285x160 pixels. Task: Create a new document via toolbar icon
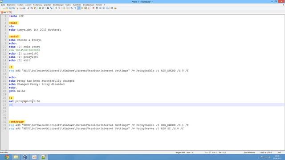pos(4,8)
